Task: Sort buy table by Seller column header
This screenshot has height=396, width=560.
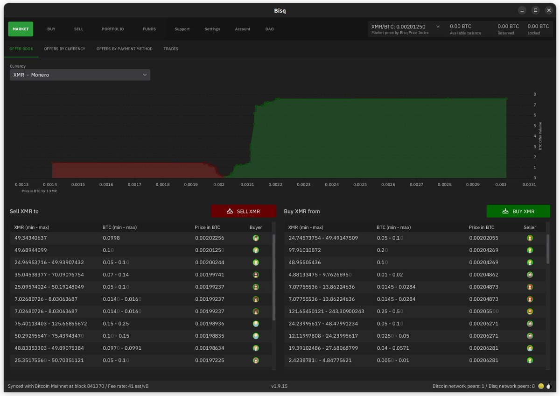Action: pos(530,227)
